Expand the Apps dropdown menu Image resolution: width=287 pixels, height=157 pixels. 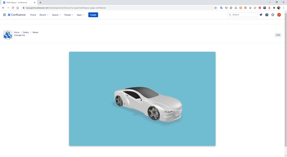pos(80,15)
